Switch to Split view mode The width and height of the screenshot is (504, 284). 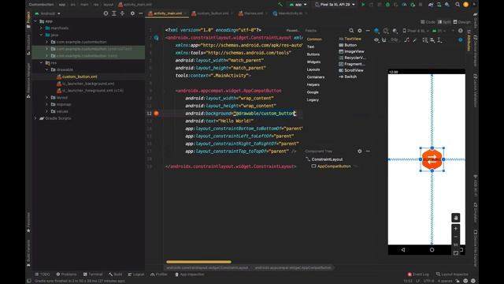(444, 22)
